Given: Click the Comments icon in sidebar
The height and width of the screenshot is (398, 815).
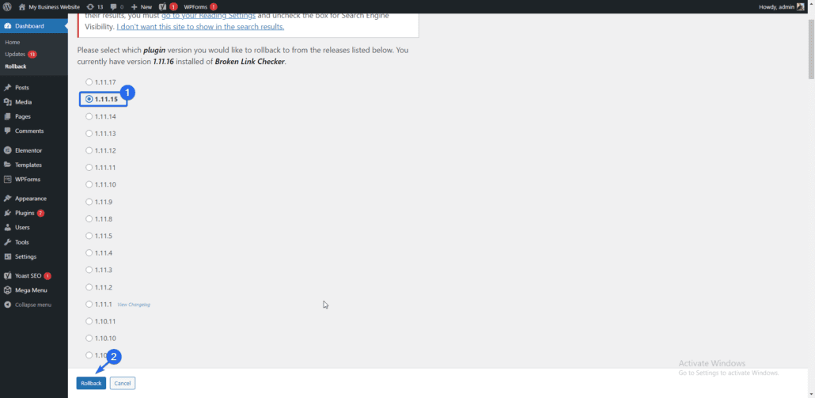Looking at the screenshot, I should 7,131.
